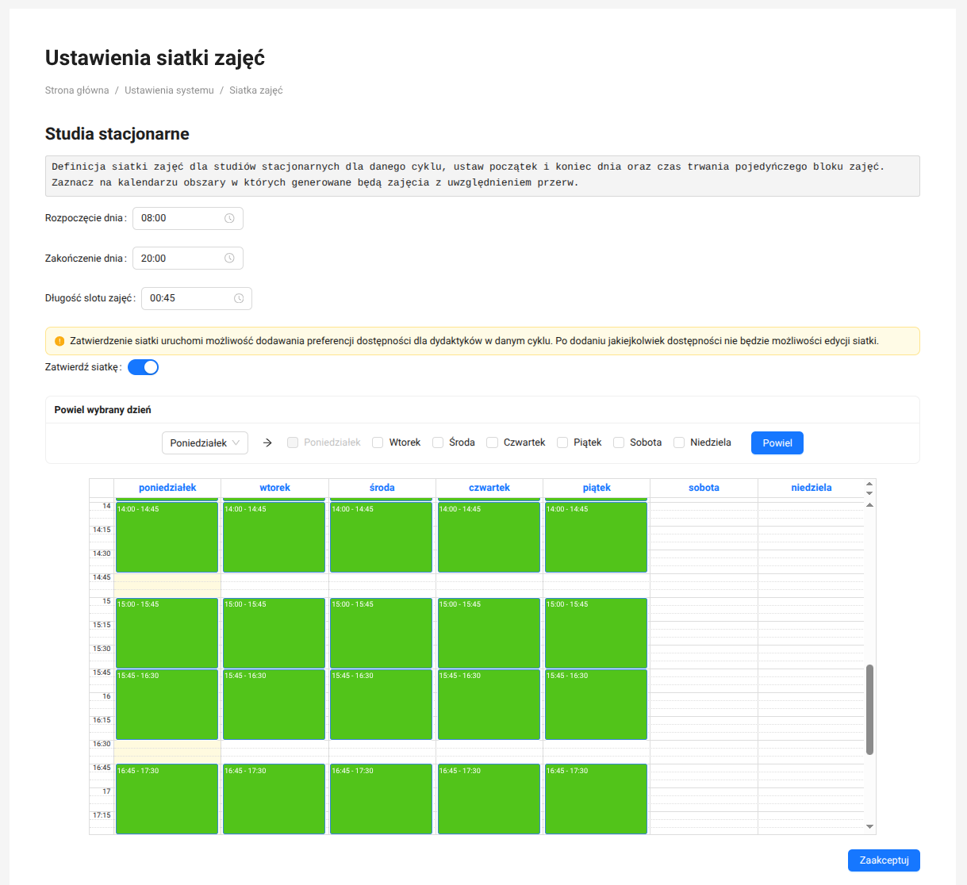
Task: Click the 16:30 time axis label
Action: coord(102,744)
